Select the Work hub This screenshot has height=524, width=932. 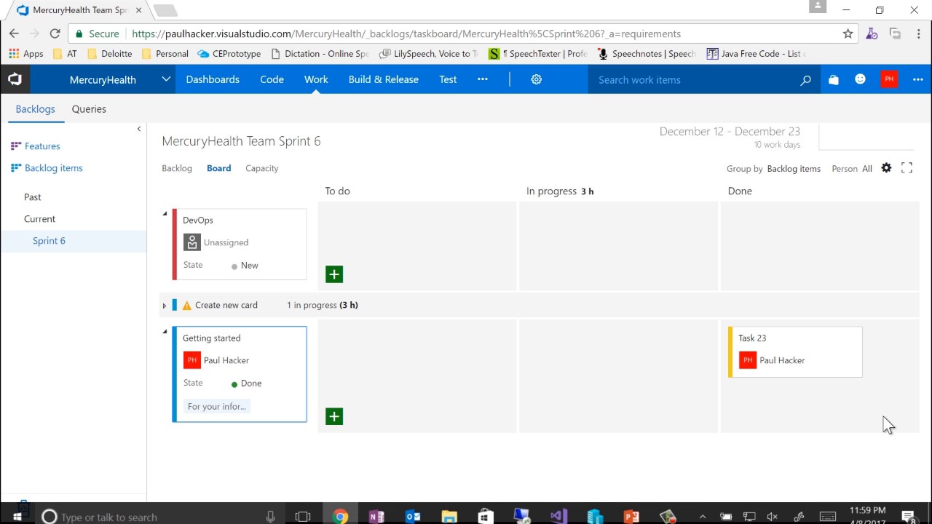point(316,79)
